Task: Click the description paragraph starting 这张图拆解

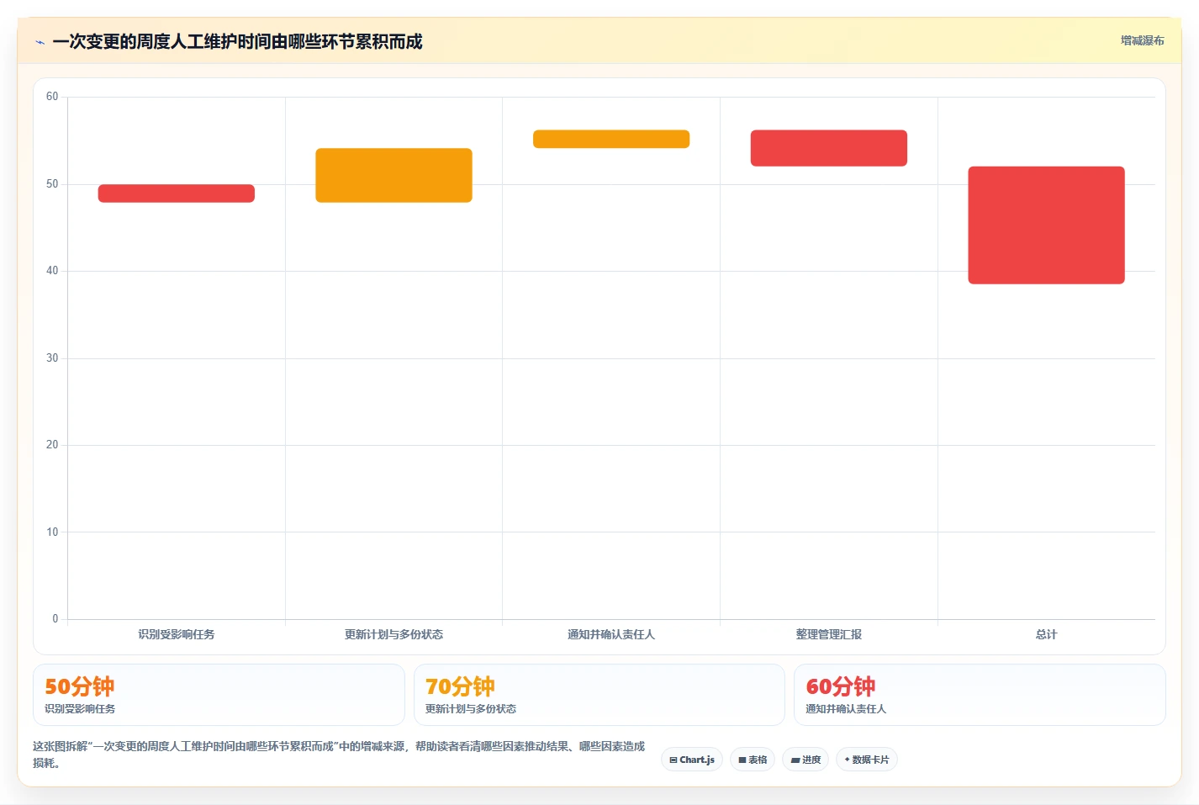Action: pos(339,755)
